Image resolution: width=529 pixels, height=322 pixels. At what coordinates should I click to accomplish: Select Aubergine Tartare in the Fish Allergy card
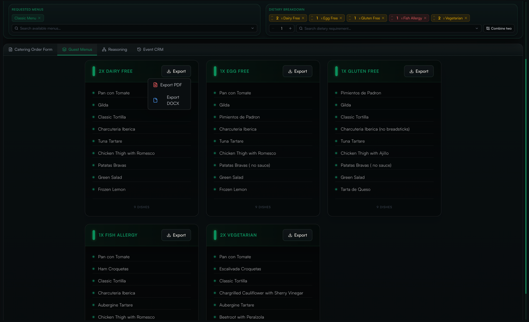(x=115, y=305)
